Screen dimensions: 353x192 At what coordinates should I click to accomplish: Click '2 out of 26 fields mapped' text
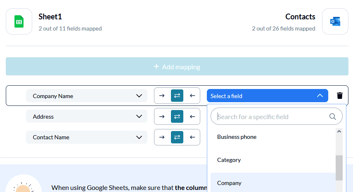click(284, 28)
